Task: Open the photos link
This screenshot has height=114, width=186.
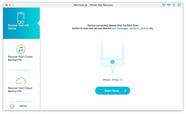Action: pos(144,28)
